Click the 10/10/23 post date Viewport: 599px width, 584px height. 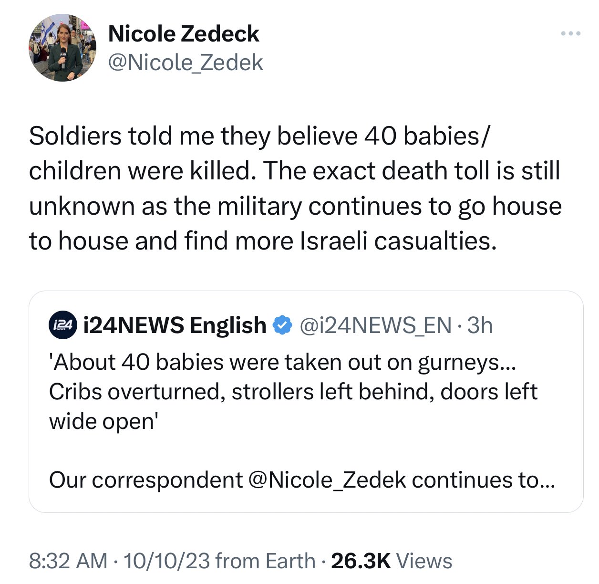[166, 561]
